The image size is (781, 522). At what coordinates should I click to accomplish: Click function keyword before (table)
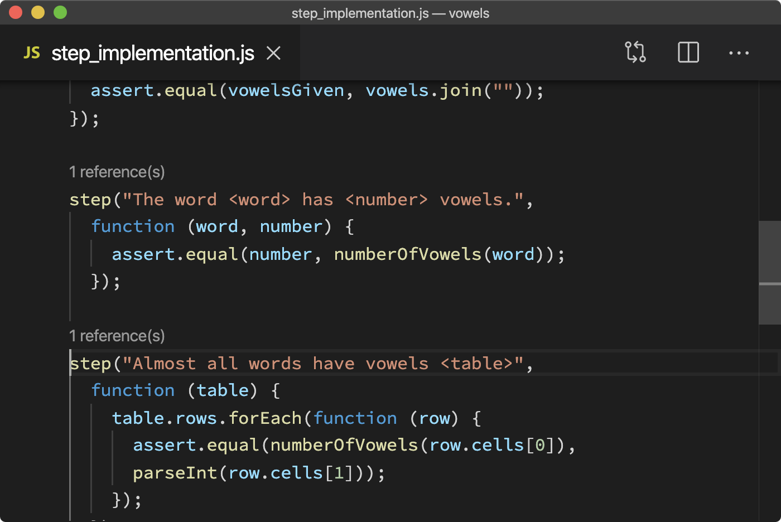coord(133,390)
